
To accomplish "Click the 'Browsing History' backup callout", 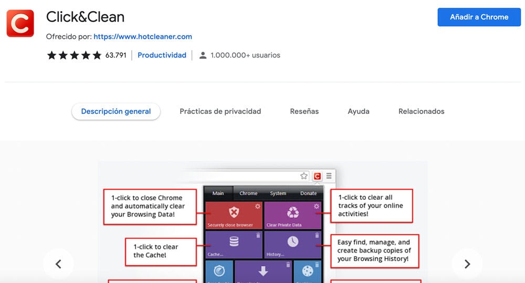I will [375, 251].
